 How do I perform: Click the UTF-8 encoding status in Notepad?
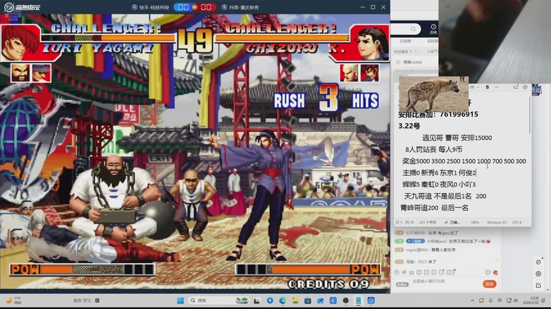517,222
